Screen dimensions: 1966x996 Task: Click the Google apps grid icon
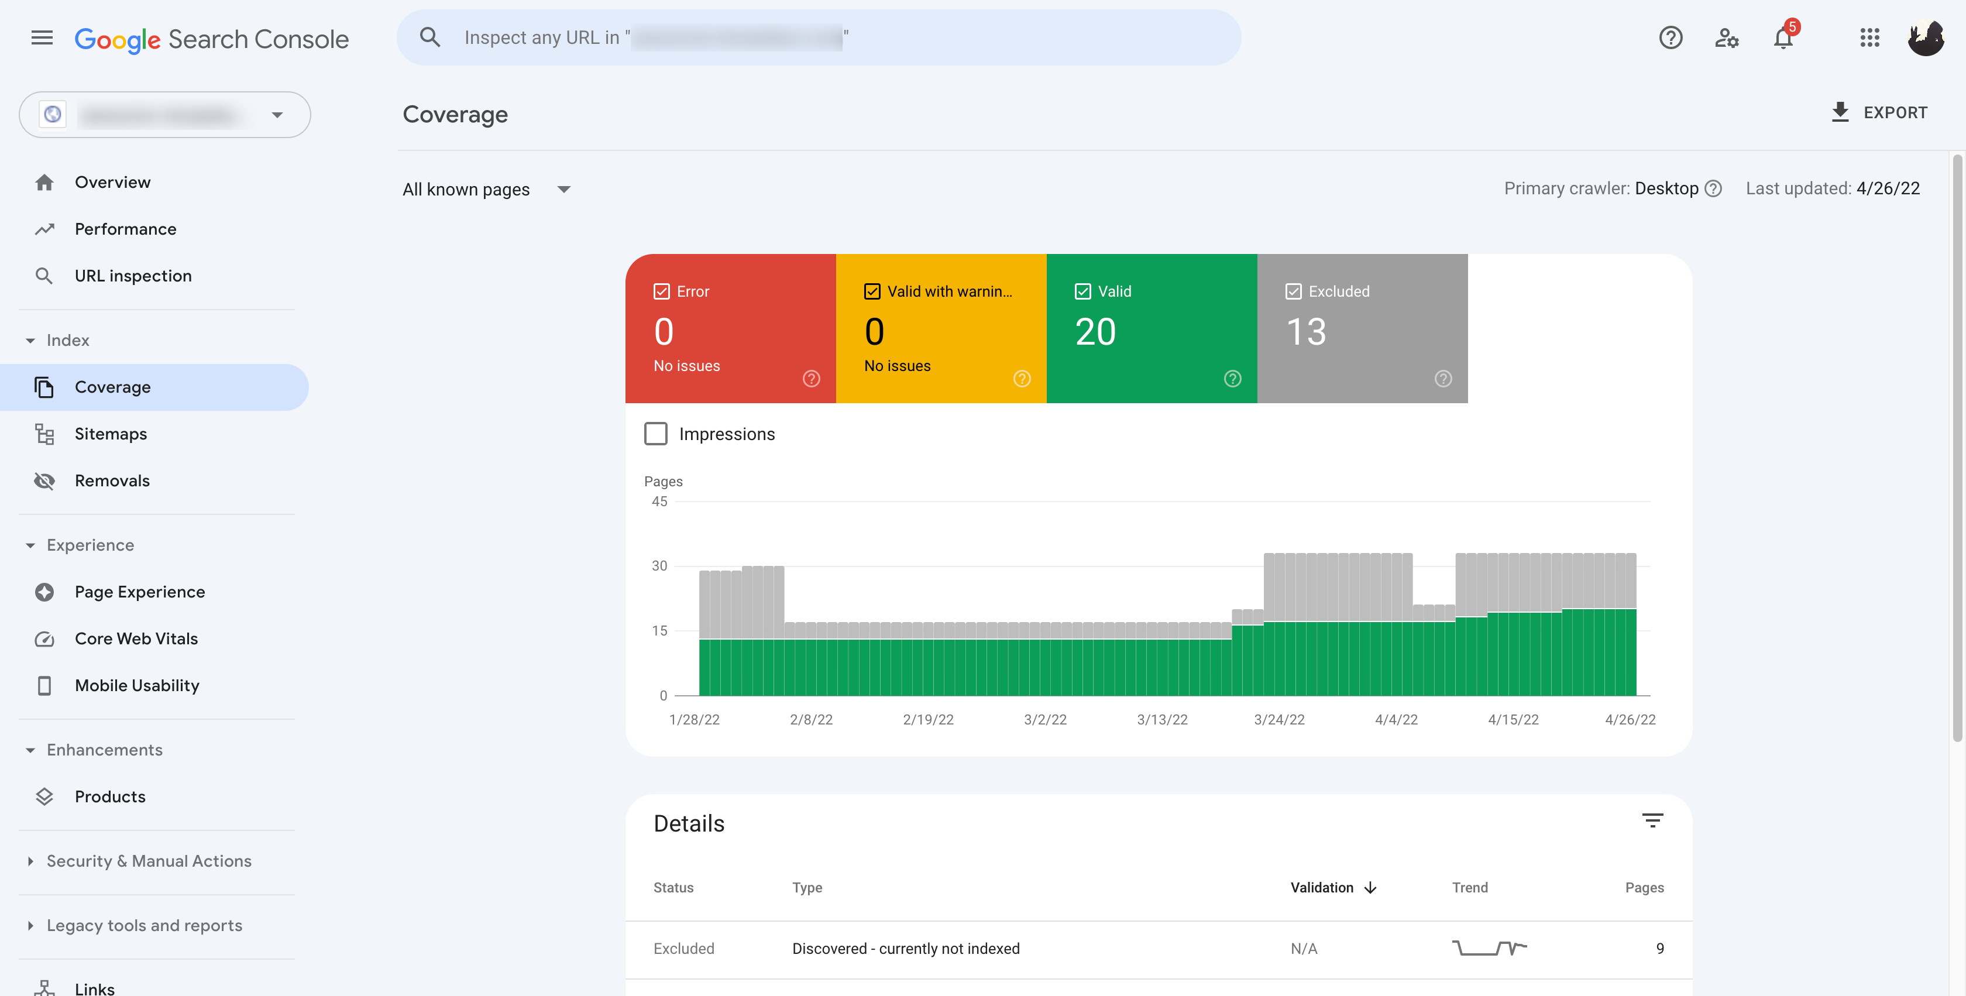click(1868, 37)
